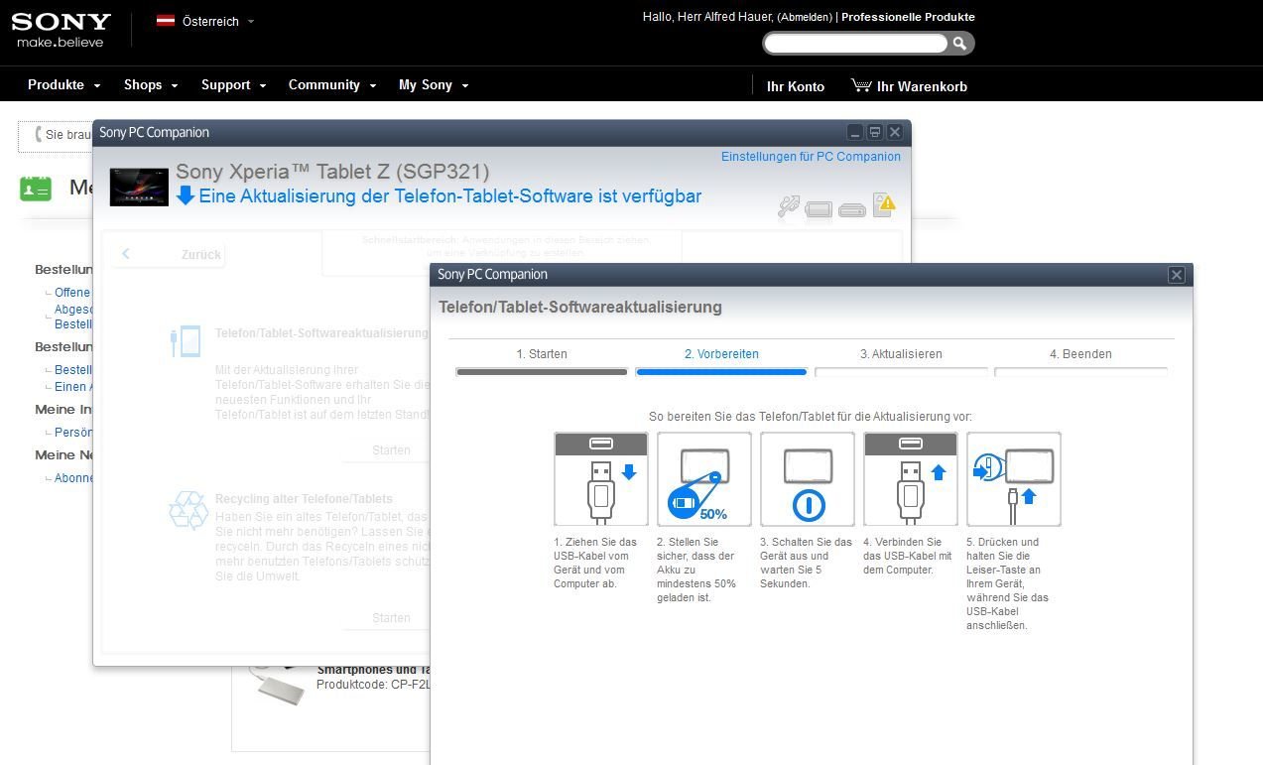Screen dimensions: 1263x765
Task: Click the blue download arrow before the update notice
Action: 185,195
